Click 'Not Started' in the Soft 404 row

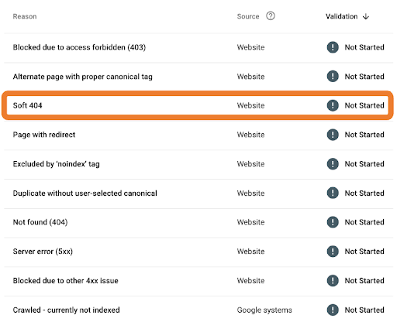364,105
